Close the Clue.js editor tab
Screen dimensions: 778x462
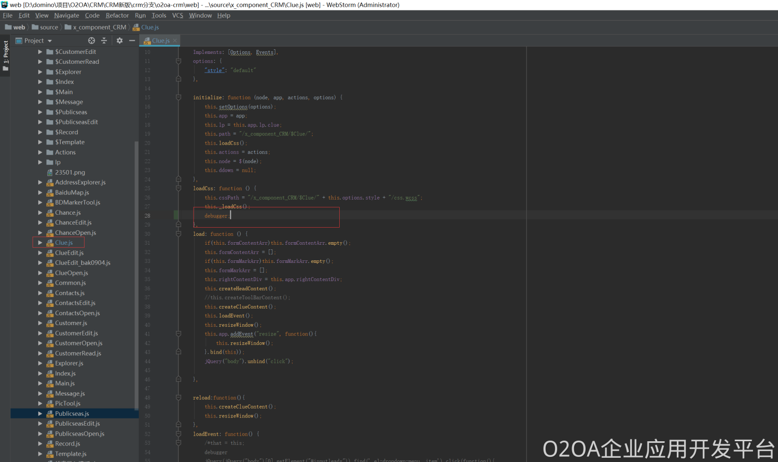coord(175,41)
